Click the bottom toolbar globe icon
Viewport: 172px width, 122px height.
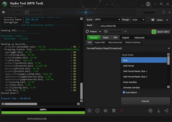point(89,111)
